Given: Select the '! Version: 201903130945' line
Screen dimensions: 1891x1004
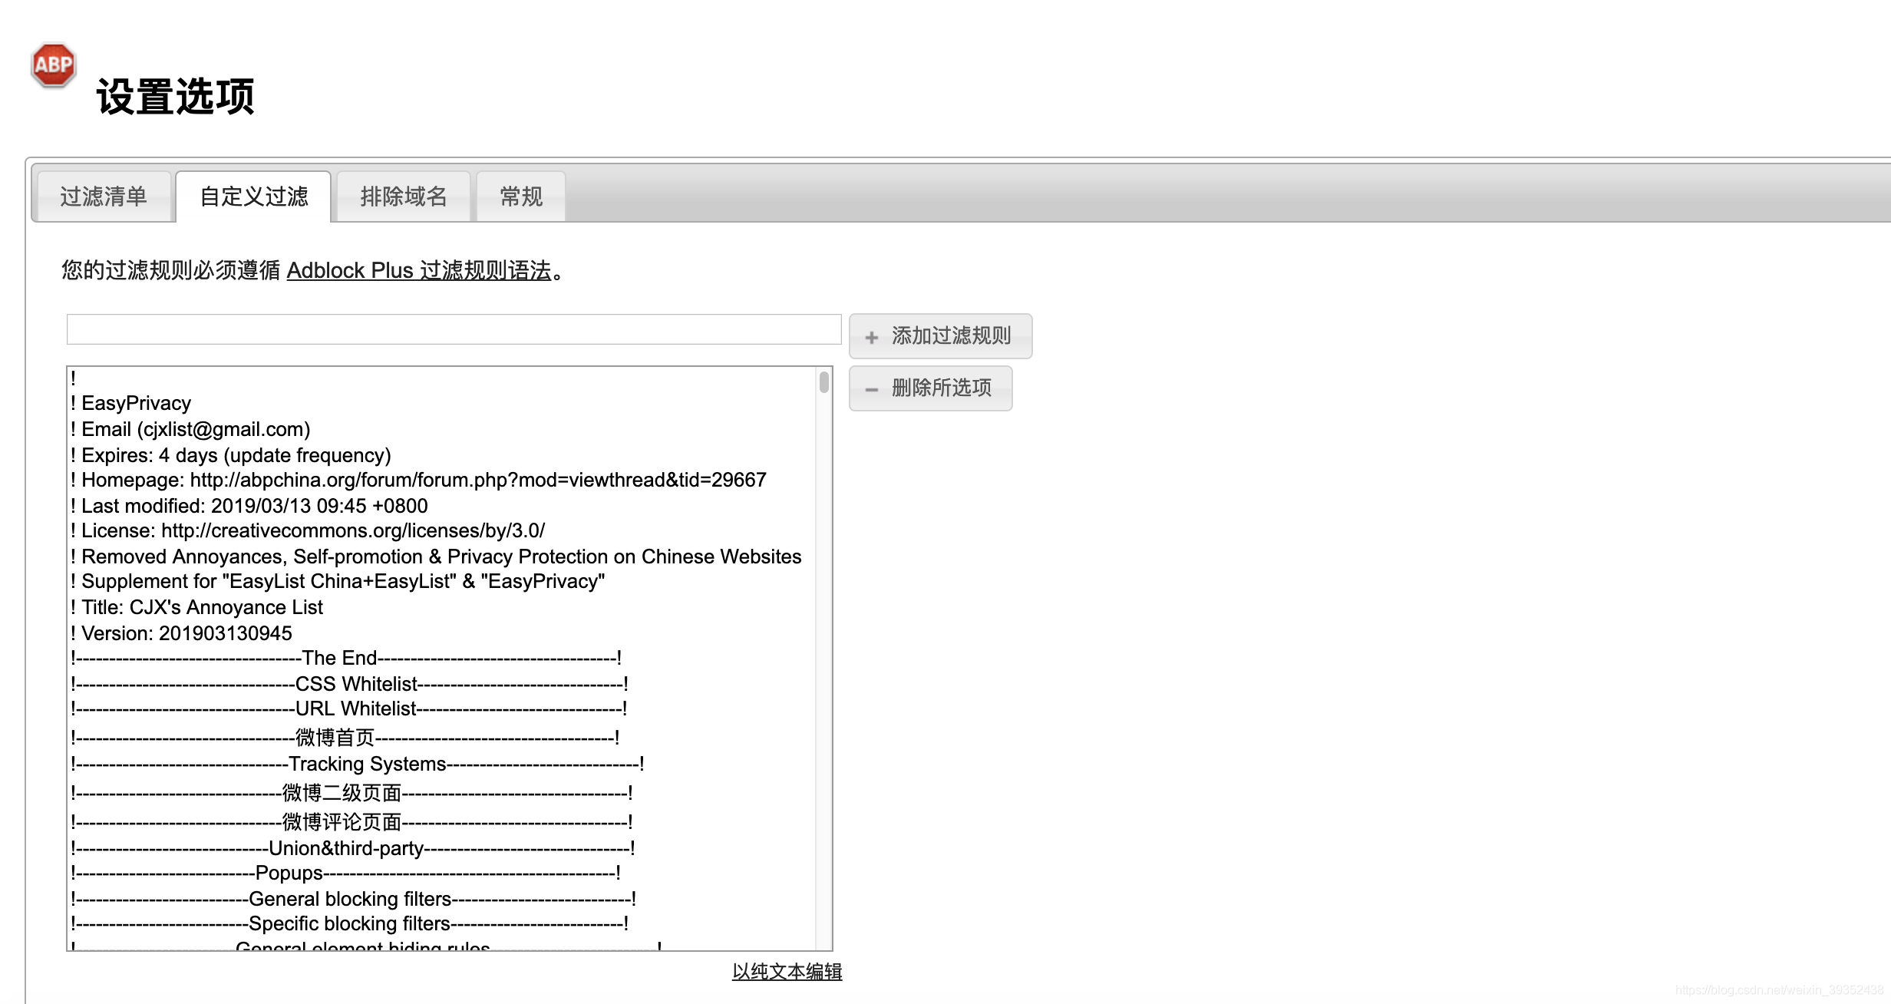Looking at the screenshot, I should [442, 633].
